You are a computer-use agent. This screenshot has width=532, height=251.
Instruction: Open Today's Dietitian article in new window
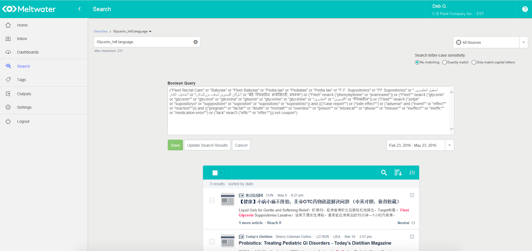[412, 237]
